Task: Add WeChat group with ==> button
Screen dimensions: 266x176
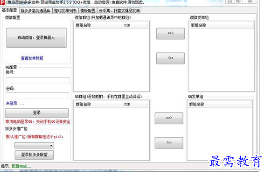Action: (x=170, y=33)
